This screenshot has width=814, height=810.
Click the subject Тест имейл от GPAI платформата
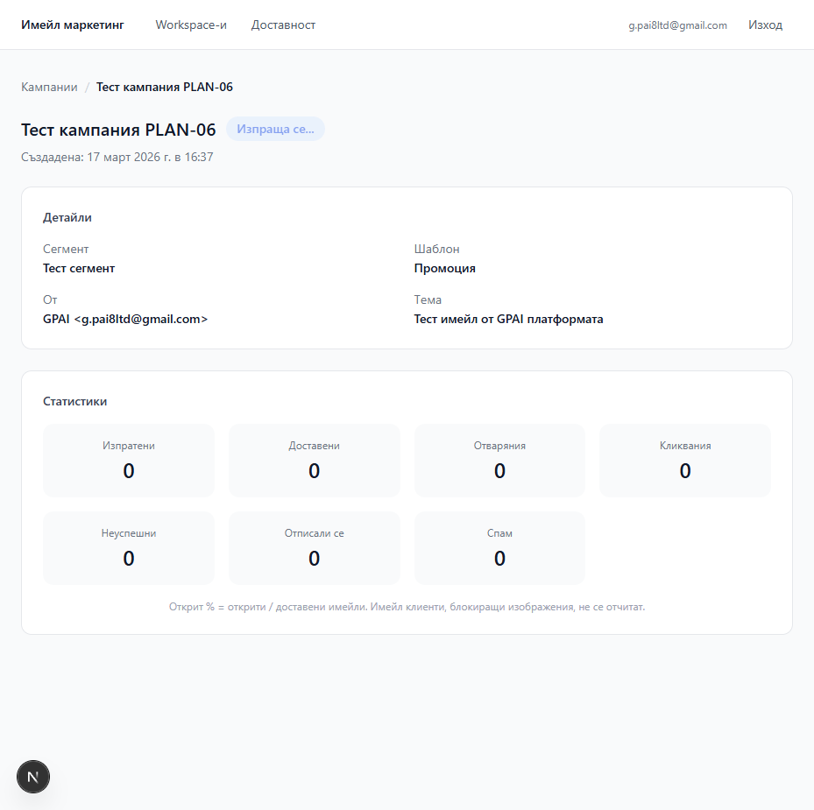tap(509, 319)
